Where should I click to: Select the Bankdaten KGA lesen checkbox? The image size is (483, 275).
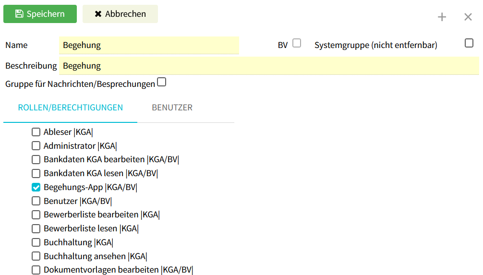pyautogui.click(x=36, y=173)
